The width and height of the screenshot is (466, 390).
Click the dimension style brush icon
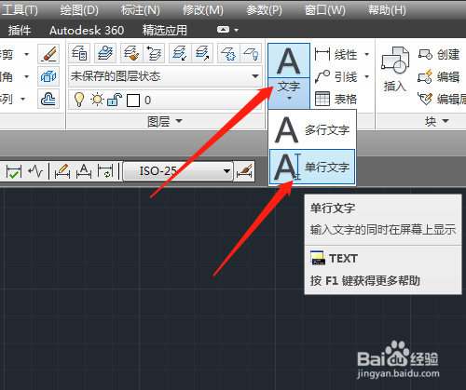244,171
